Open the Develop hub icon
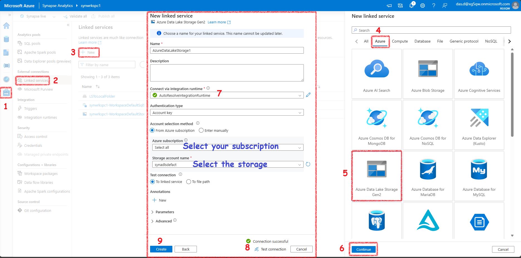This screenshot has width=521, height=258. click(x=6, y=52)
